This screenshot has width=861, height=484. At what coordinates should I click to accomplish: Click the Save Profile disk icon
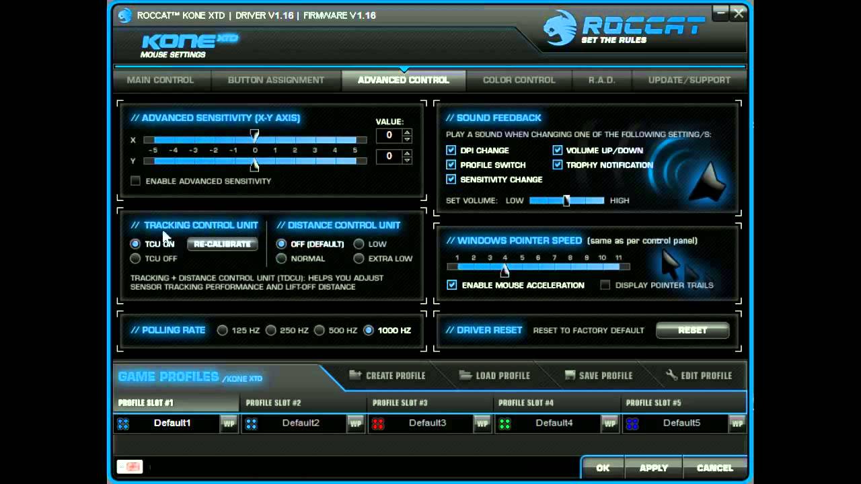tap(570, 375)
